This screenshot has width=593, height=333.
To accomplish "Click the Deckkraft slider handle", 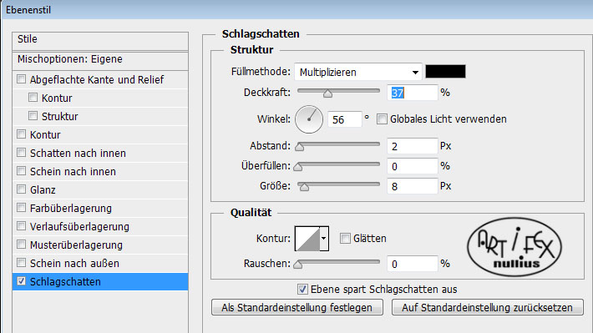I will coord(328,93).
